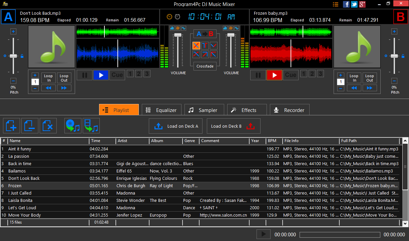Click the remove file from playlist icon
The image size is (409, 241).
pos(30,126)
